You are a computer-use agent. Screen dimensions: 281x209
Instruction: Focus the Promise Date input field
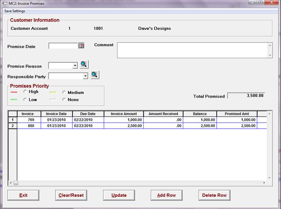tap(63, 46)
